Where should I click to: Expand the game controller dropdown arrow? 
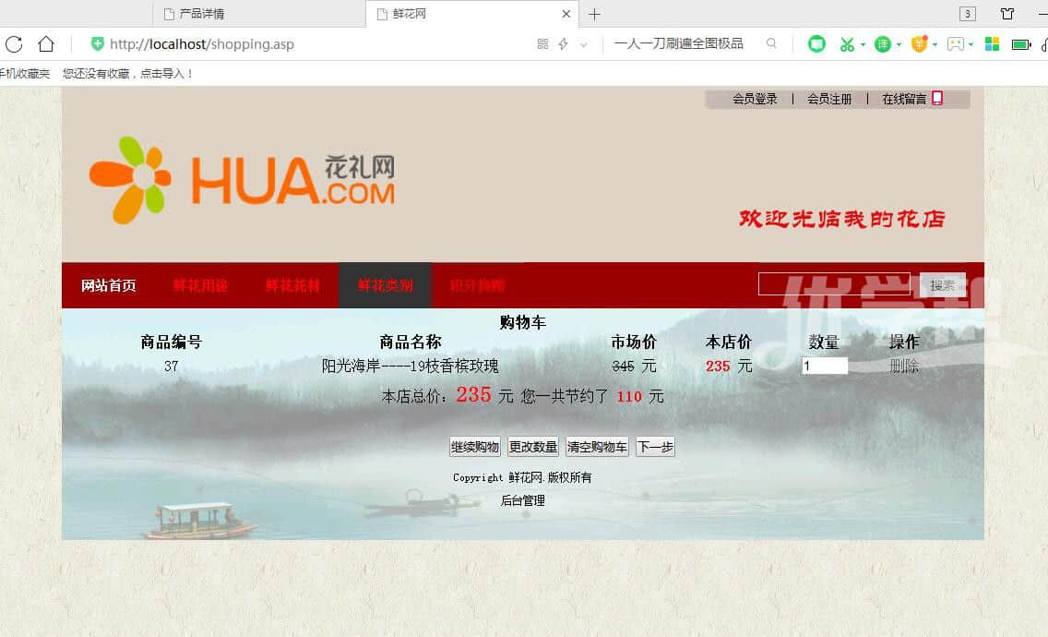(x=971, y=44)
